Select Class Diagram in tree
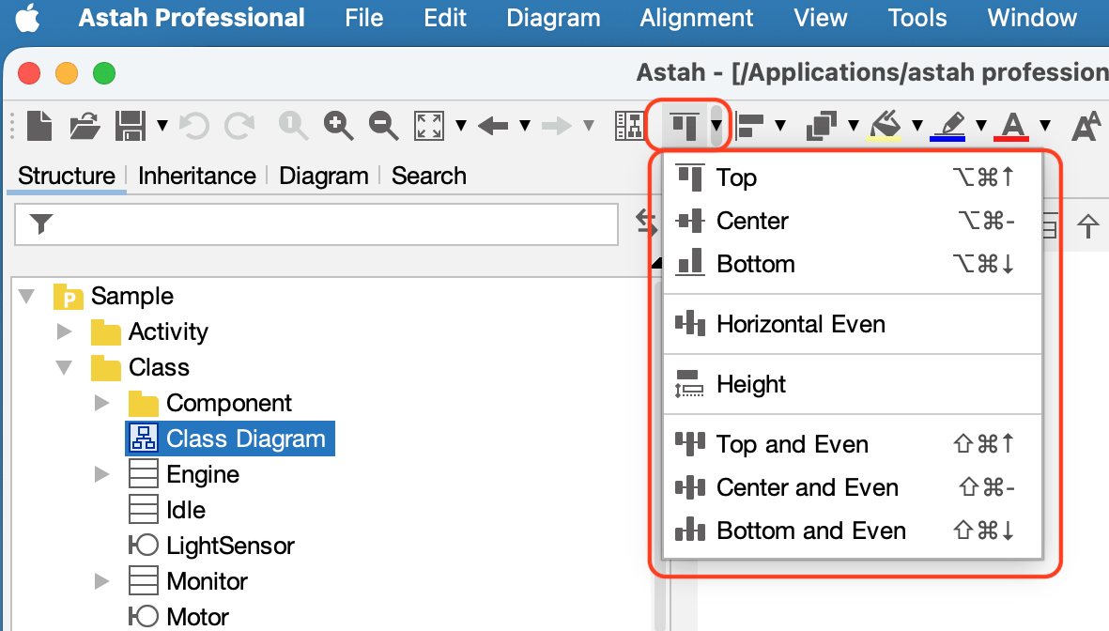 [x=230, y=439]
